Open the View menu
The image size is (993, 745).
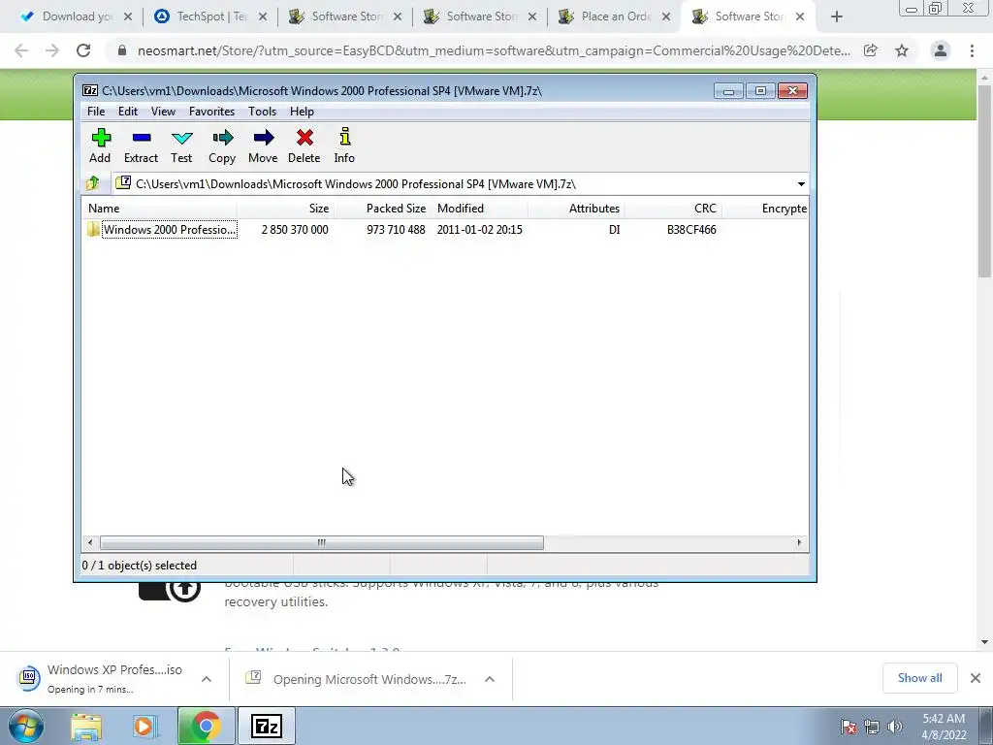163,112
